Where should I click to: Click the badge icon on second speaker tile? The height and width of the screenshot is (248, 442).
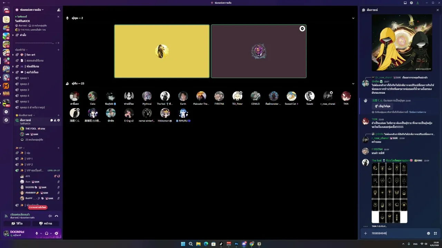point(302,29)
